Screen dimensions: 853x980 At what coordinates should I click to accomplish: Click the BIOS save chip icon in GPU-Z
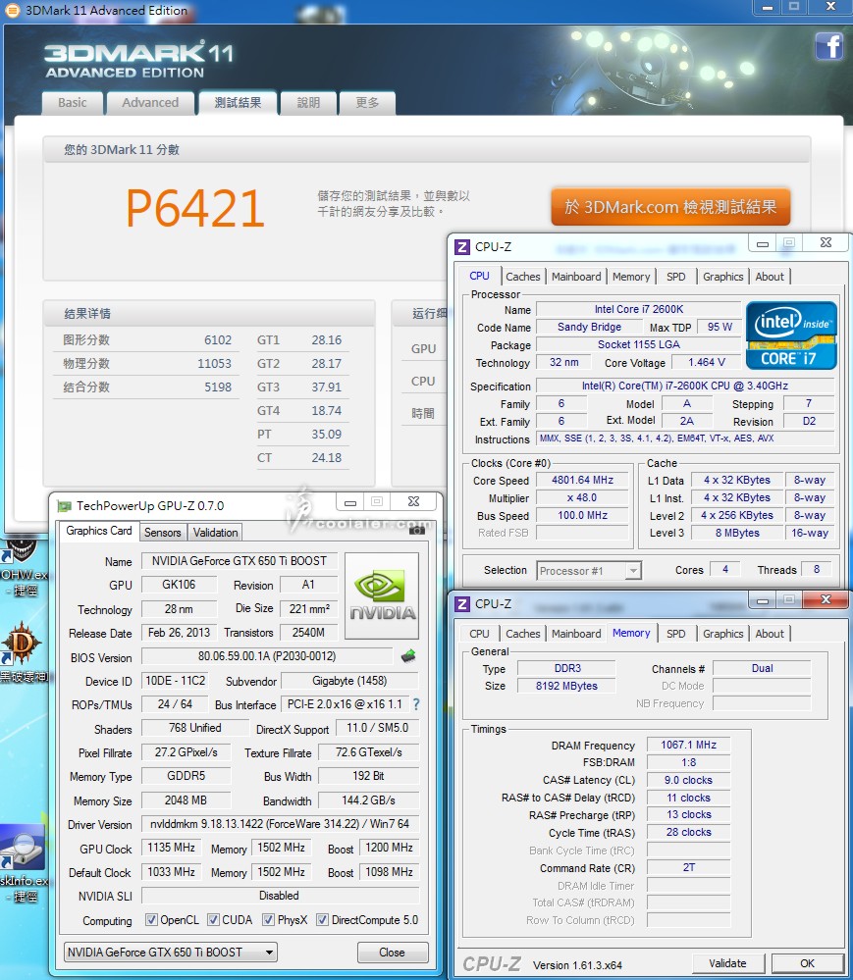pyautogui.click(x=408, y=656)
